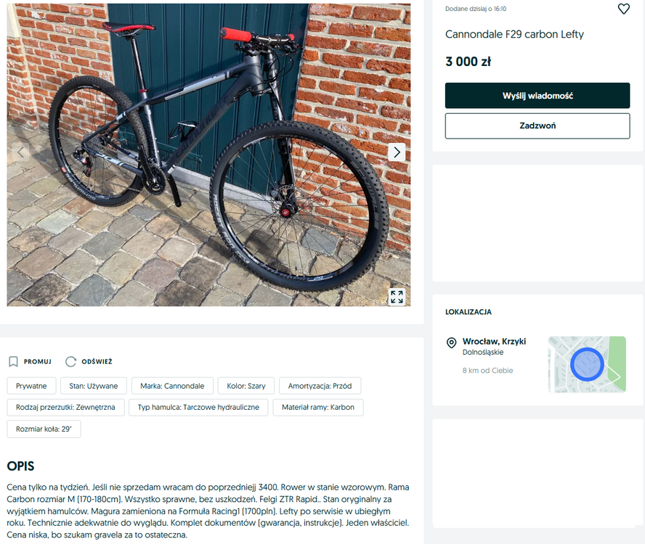
Task: Add listing to favorites via heart icon
Action: point(623,9)
